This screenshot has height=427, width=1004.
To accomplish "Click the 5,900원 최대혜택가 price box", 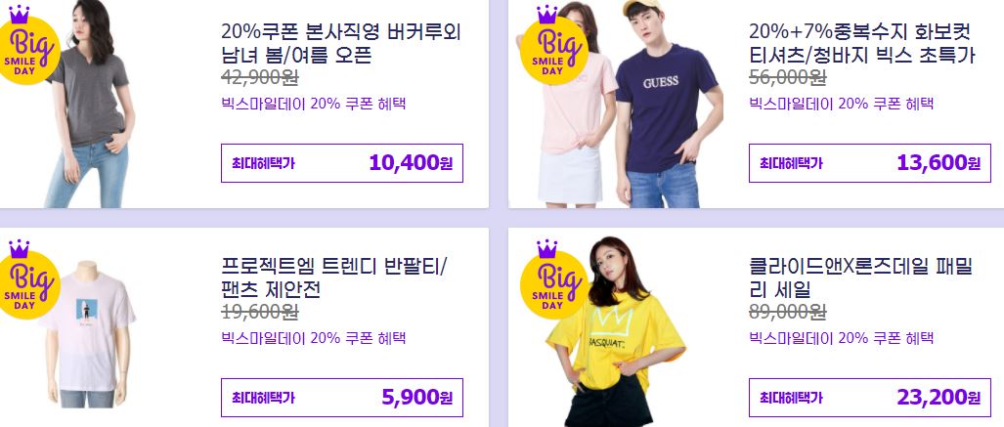I will click(342, 398).
